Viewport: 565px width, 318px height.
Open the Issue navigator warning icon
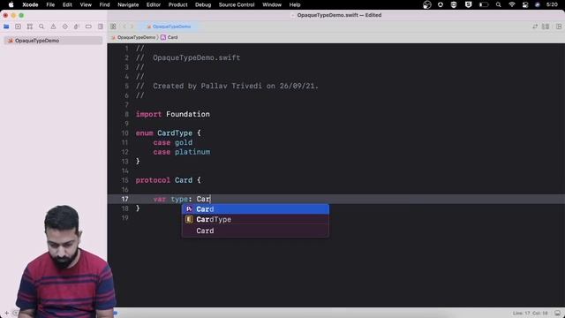(53, 26)
